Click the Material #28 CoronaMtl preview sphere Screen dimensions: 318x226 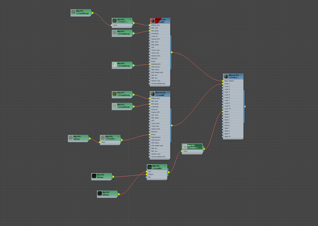tap(152, 20)
